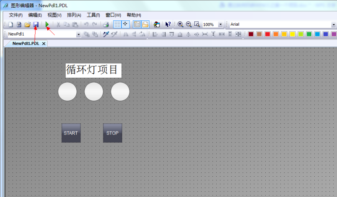Click the space horizontally evenly icon
Viewport: 337px width, 197px height.
point(205,34)
